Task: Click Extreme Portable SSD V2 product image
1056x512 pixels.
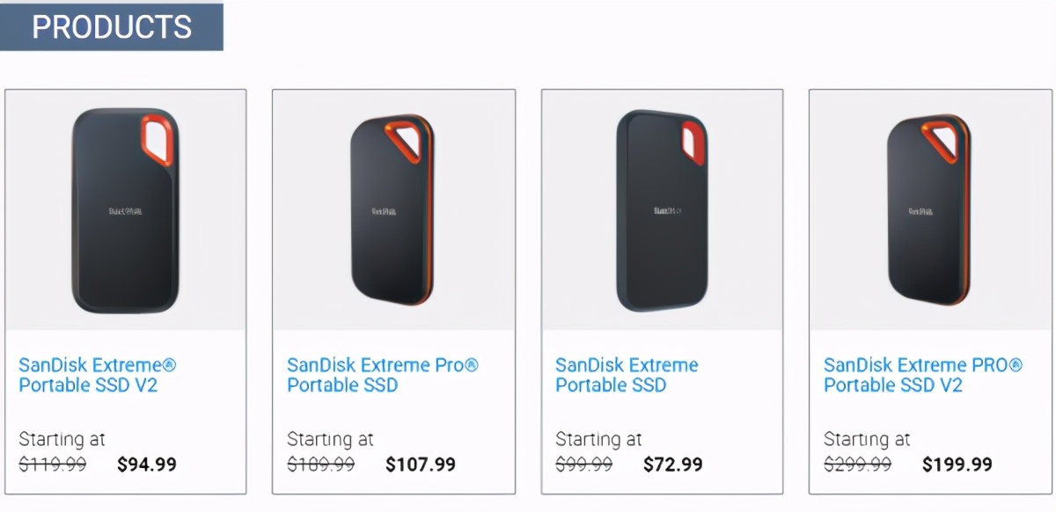Action: [125, 211]
